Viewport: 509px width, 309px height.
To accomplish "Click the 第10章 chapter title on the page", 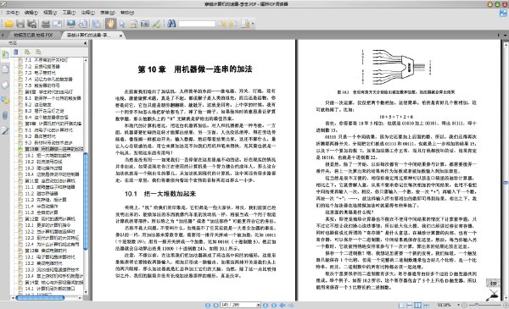I will point(195,69).
